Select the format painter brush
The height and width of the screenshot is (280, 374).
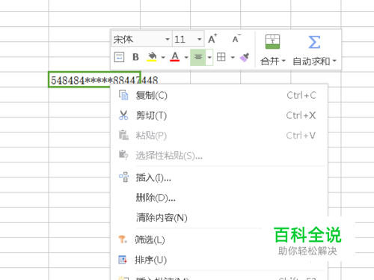click(245, 57)
